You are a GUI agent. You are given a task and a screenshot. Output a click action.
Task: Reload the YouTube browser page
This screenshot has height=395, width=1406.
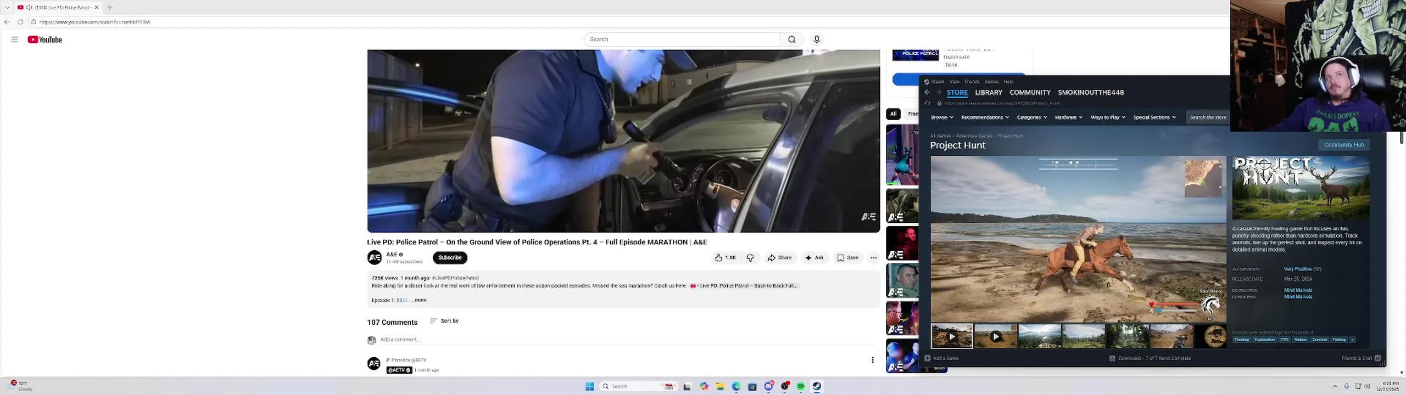(20, 22)
